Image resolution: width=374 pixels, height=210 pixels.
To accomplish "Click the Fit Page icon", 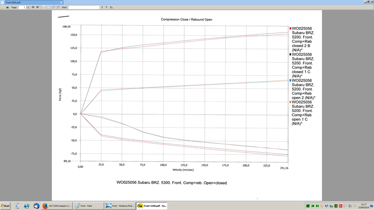I will click(48, 7).
